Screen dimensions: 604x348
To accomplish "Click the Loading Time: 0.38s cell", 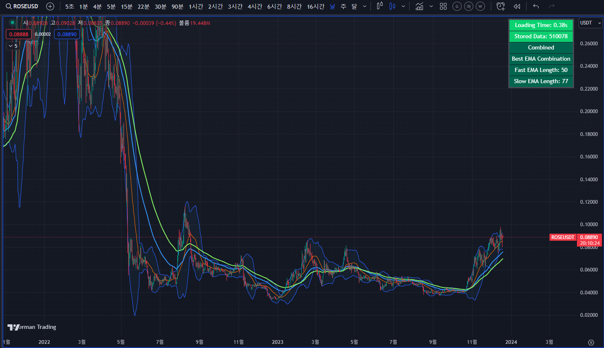I will tap(541, 25).
